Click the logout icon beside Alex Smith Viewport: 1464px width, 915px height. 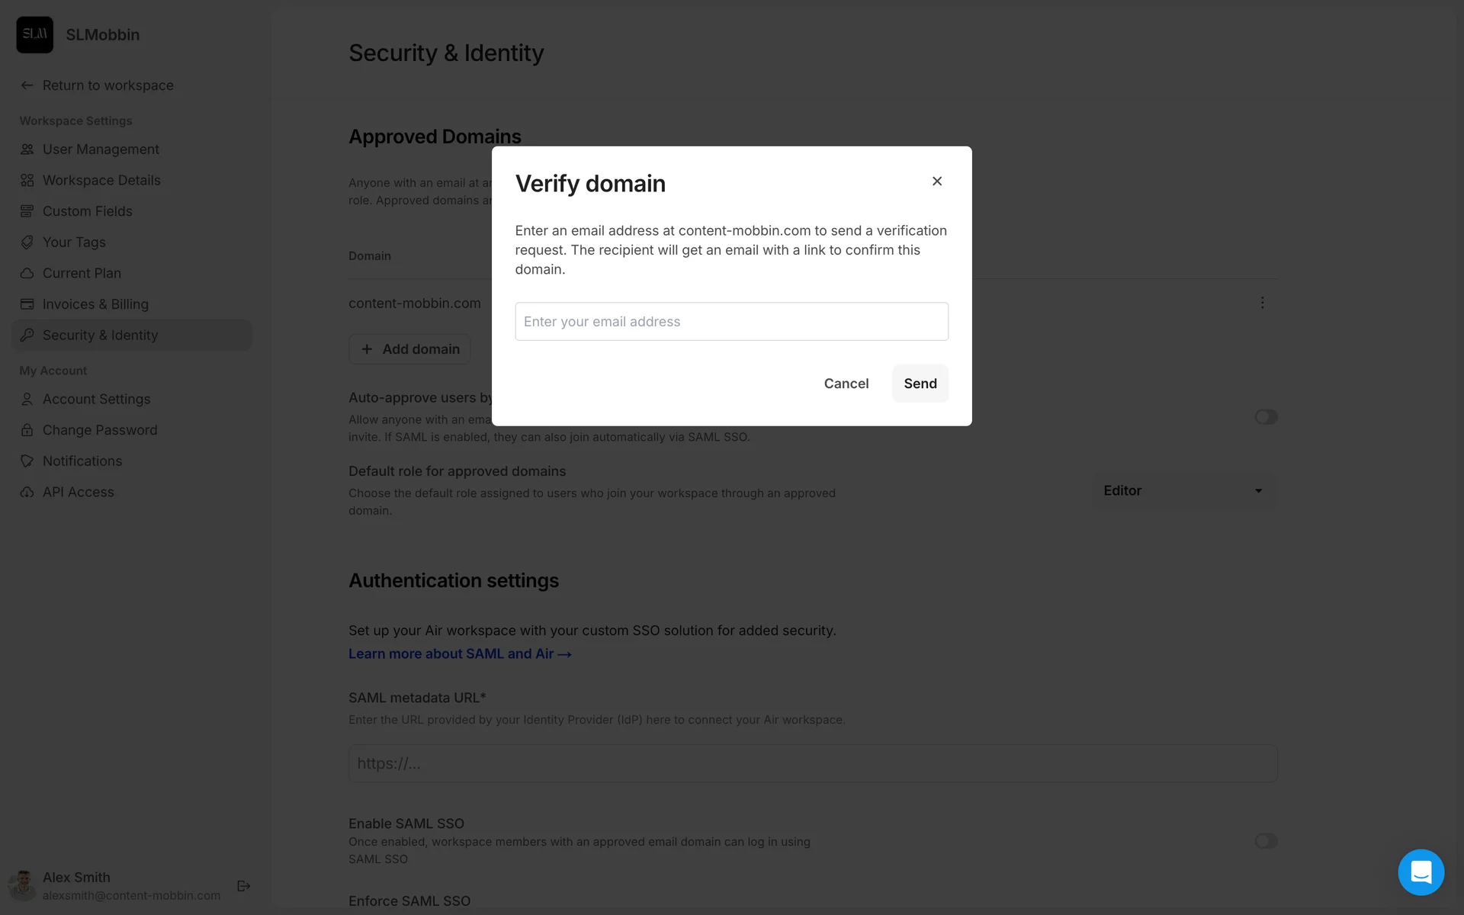pyautogui.click(x=244, y=885)
